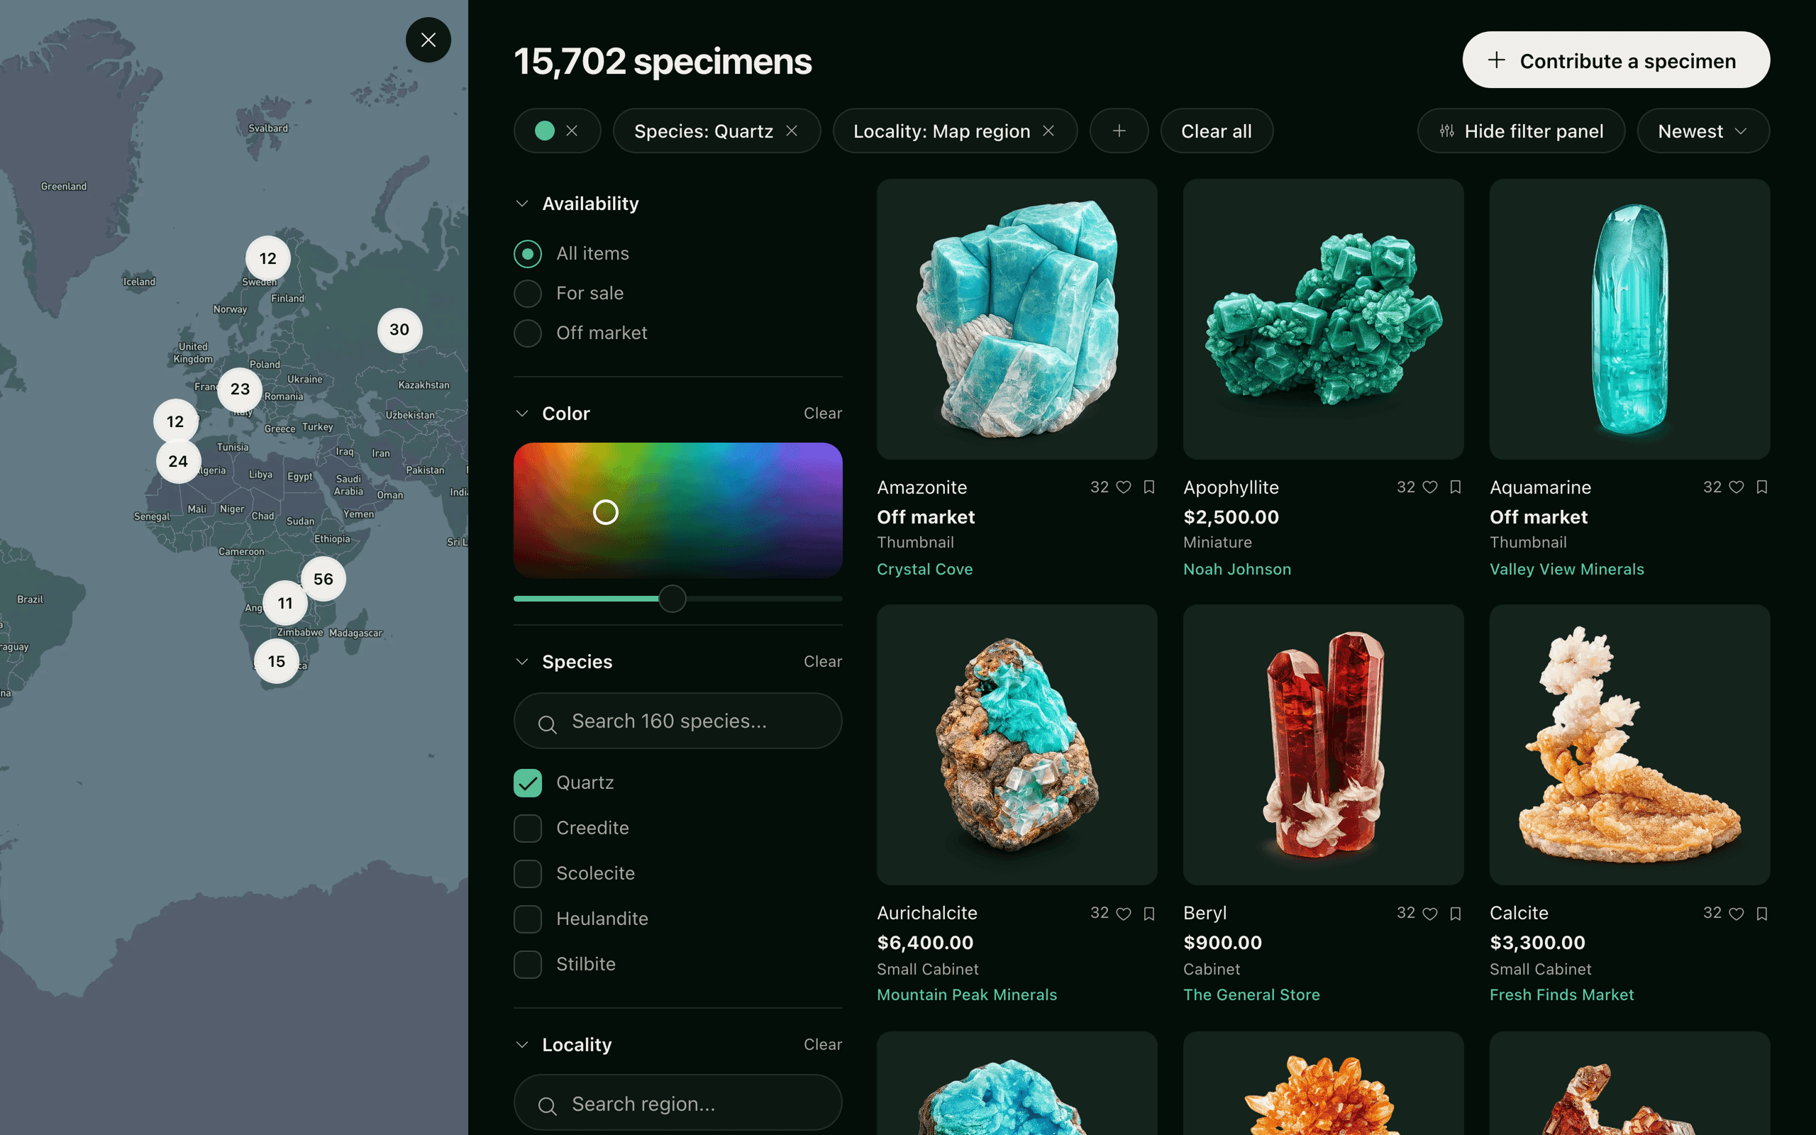Image resolution: width=1816 pixels, height=1135 pixels.
Task: Hide the filter panel
Action: 1521,131
